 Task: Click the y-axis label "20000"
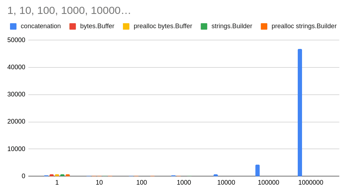pyautogui.click(x=16, y=122)
